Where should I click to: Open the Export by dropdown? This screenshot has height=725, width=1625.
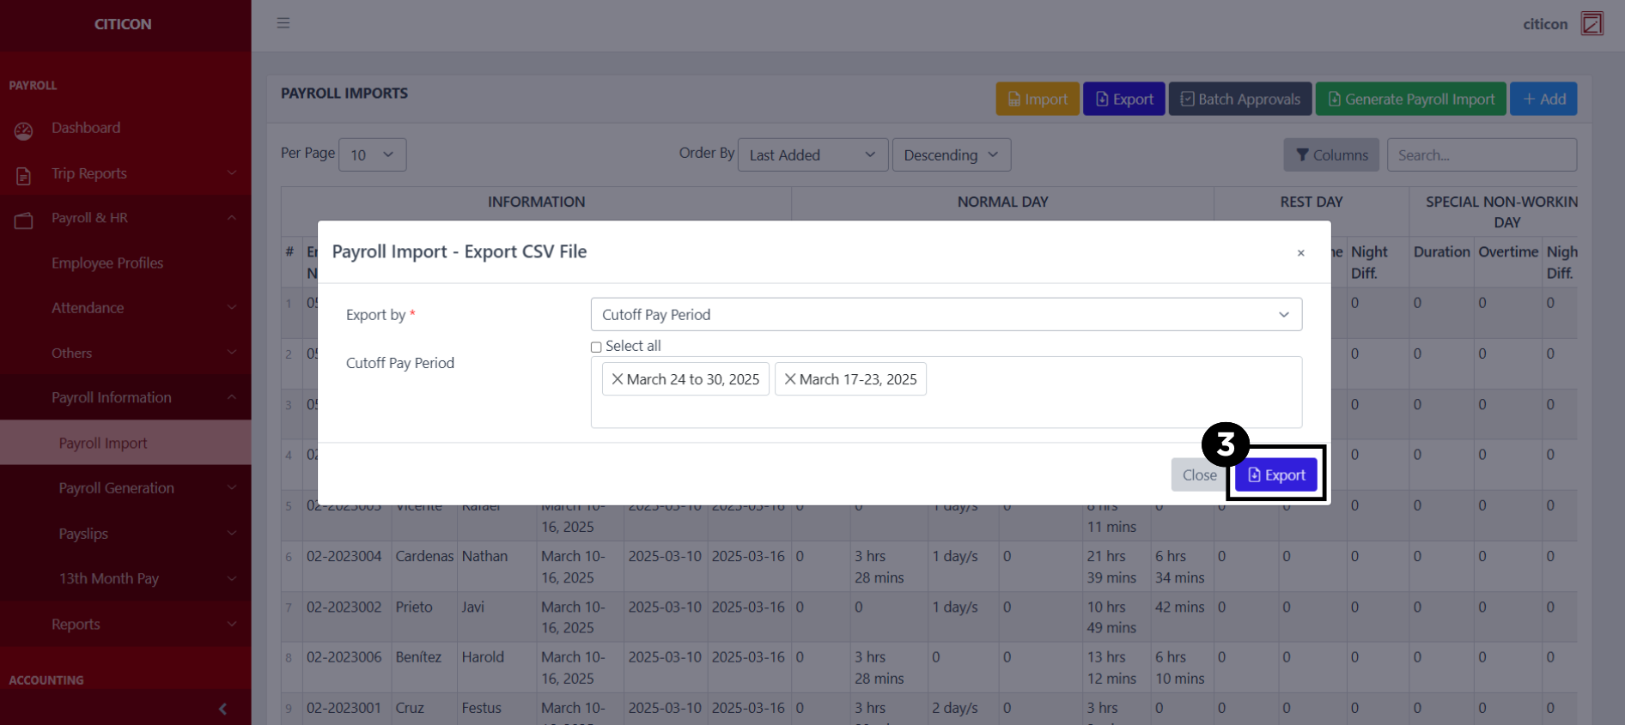pyautogui.click(x=946, y=315)
